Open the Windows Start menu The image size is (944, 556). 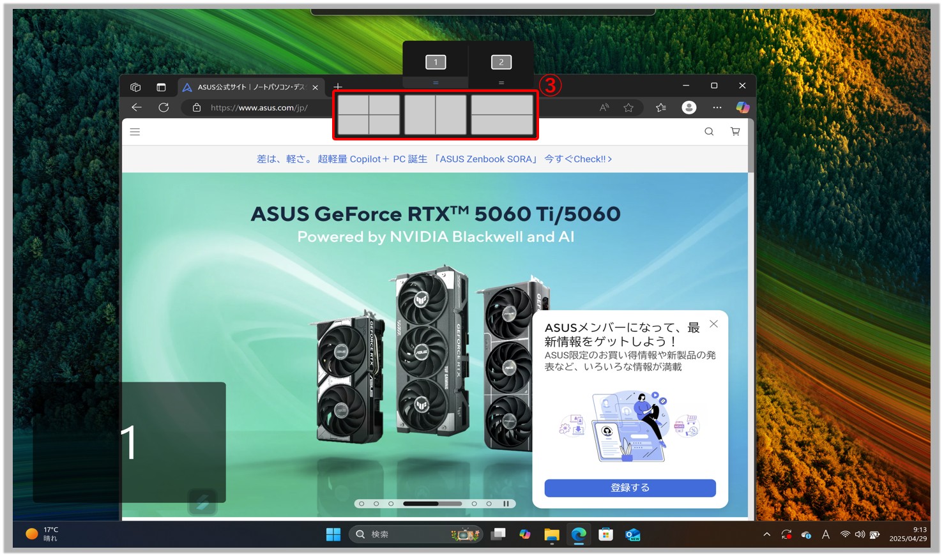pos(333,534)
